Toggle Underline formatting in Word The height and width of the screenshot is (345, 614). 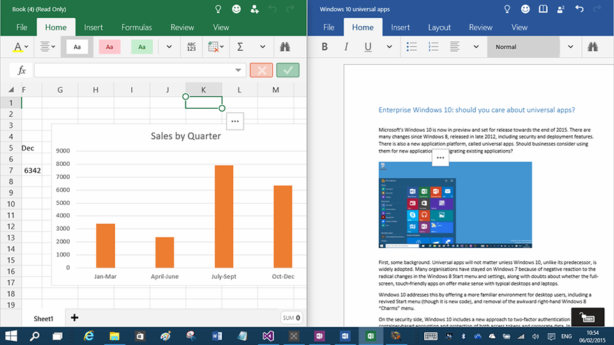pyautogui.click(x=368, y=47)
